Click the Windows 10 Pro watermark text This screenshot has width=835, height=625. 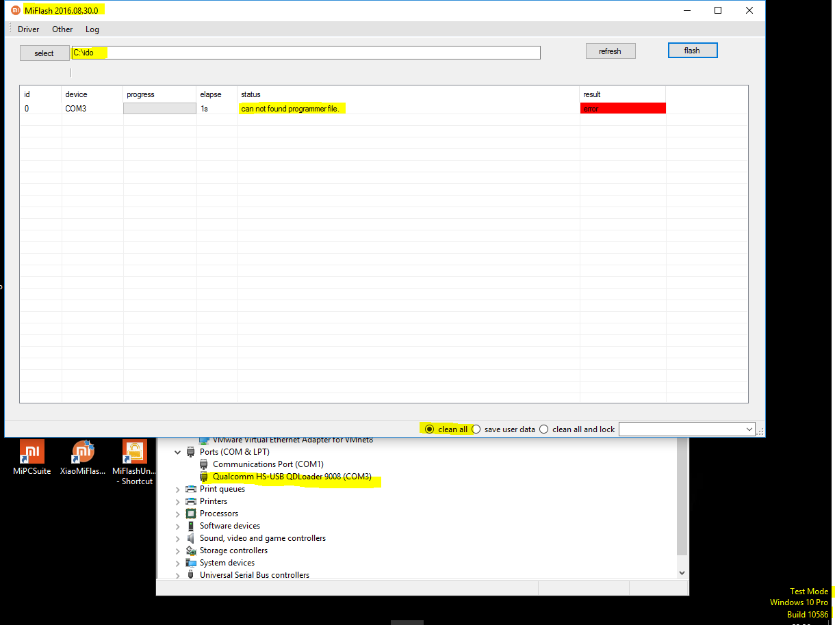click(799, 602)
